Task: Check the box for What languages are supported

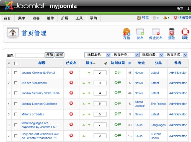Action: point(16,125)
